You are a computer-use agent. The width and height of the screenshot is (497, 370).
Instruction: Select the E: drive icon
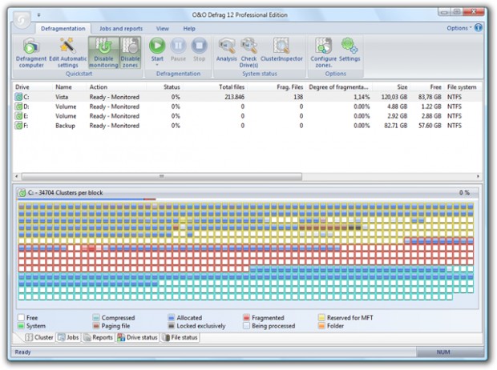tap(18, 116)
